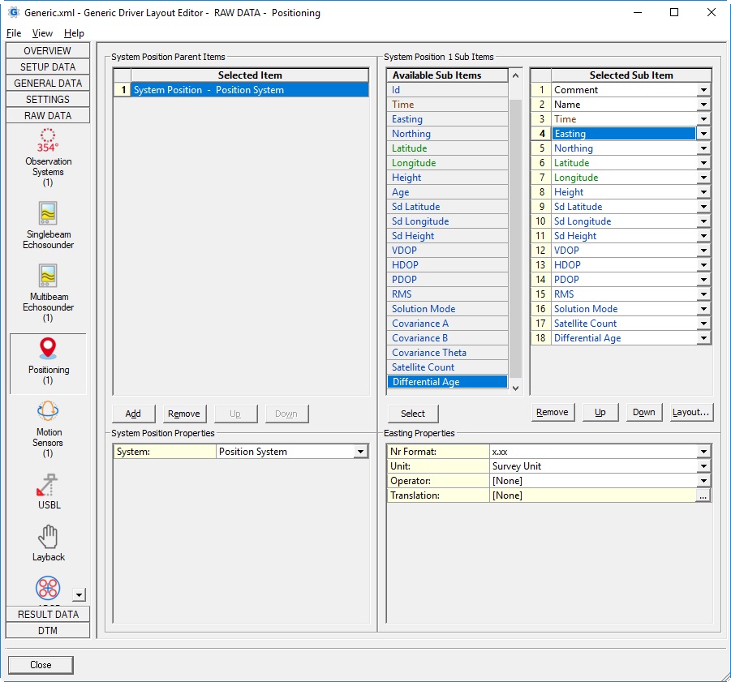Open the Operator dropdown
Screen dimensions: 731x682
pyautogui.click(x=703, y=481)
